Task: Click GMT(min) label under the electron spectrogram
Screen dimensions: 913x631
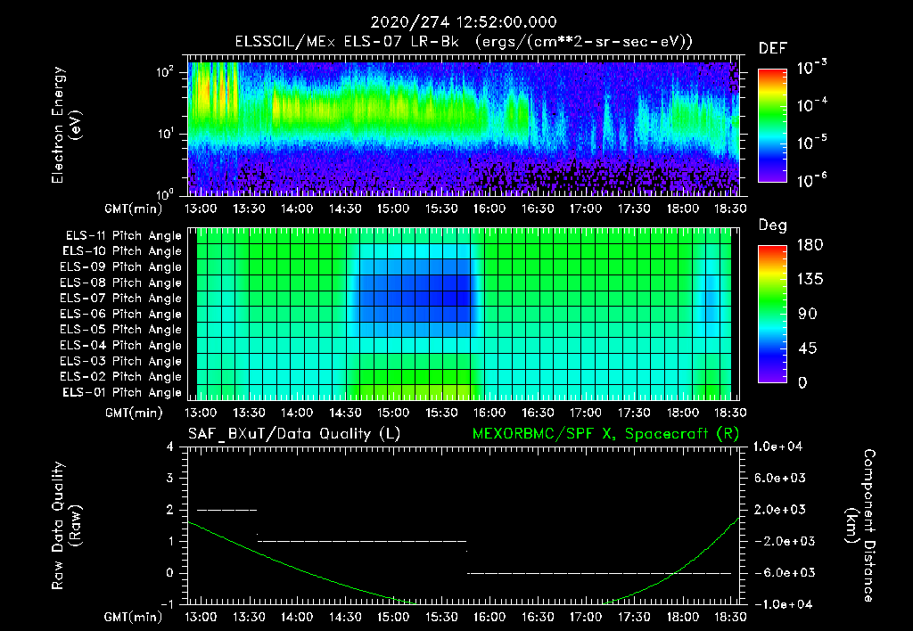Action: 134,209
